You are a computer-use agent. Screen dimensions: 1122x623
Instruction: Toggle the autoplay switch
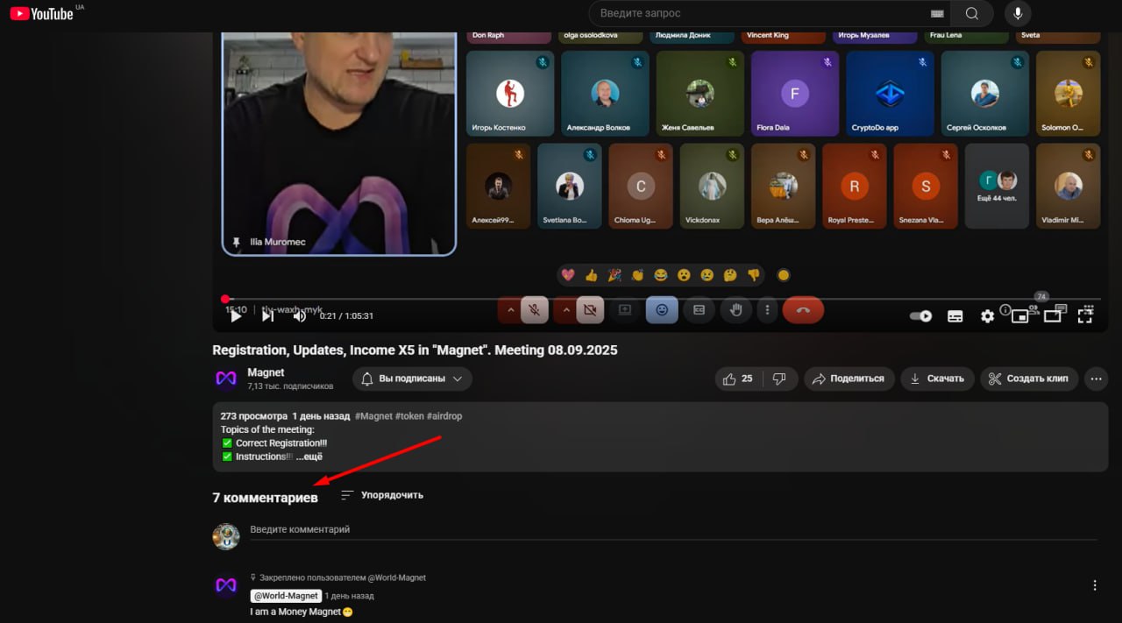(920, 316)
